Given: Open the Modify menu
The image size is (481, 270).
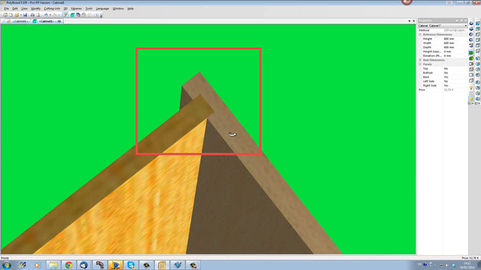Looking at the screenshot, I should point(36,9).
